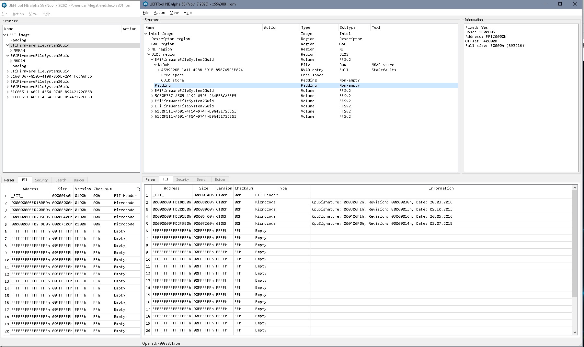Click _FIT_ header address cell in right table
The width and height of the screenshot is (584, 347).
pyautogui.click(x=172, y=195)
